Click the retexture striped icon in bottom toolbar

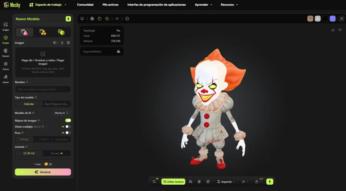pos(191,182)
